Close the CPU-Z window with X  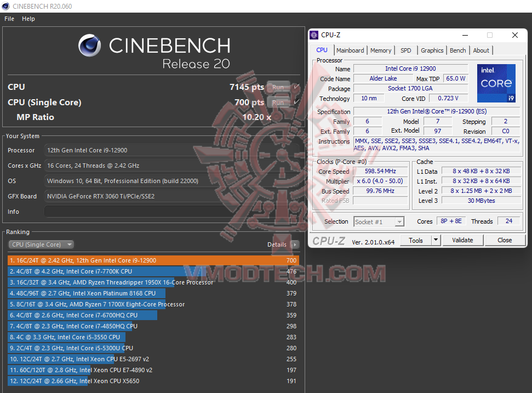point(514,35)
